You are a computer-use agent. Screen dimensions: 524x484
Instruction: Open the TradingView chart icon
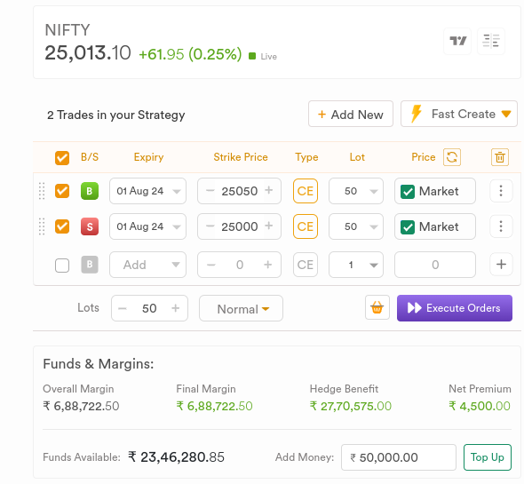(457, 41)
